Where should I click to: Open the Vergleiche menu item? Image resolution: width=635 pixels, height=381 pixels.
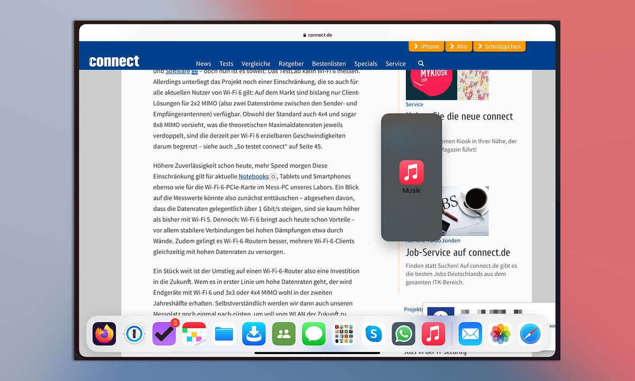pos(256,63)
